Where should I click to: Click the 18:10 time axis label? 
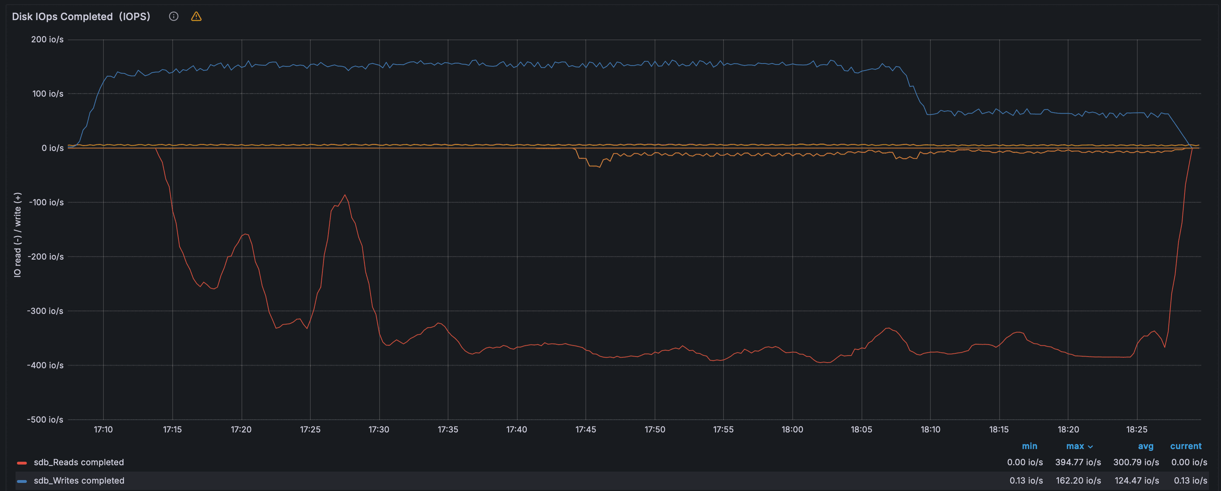(x=930, y=429)
